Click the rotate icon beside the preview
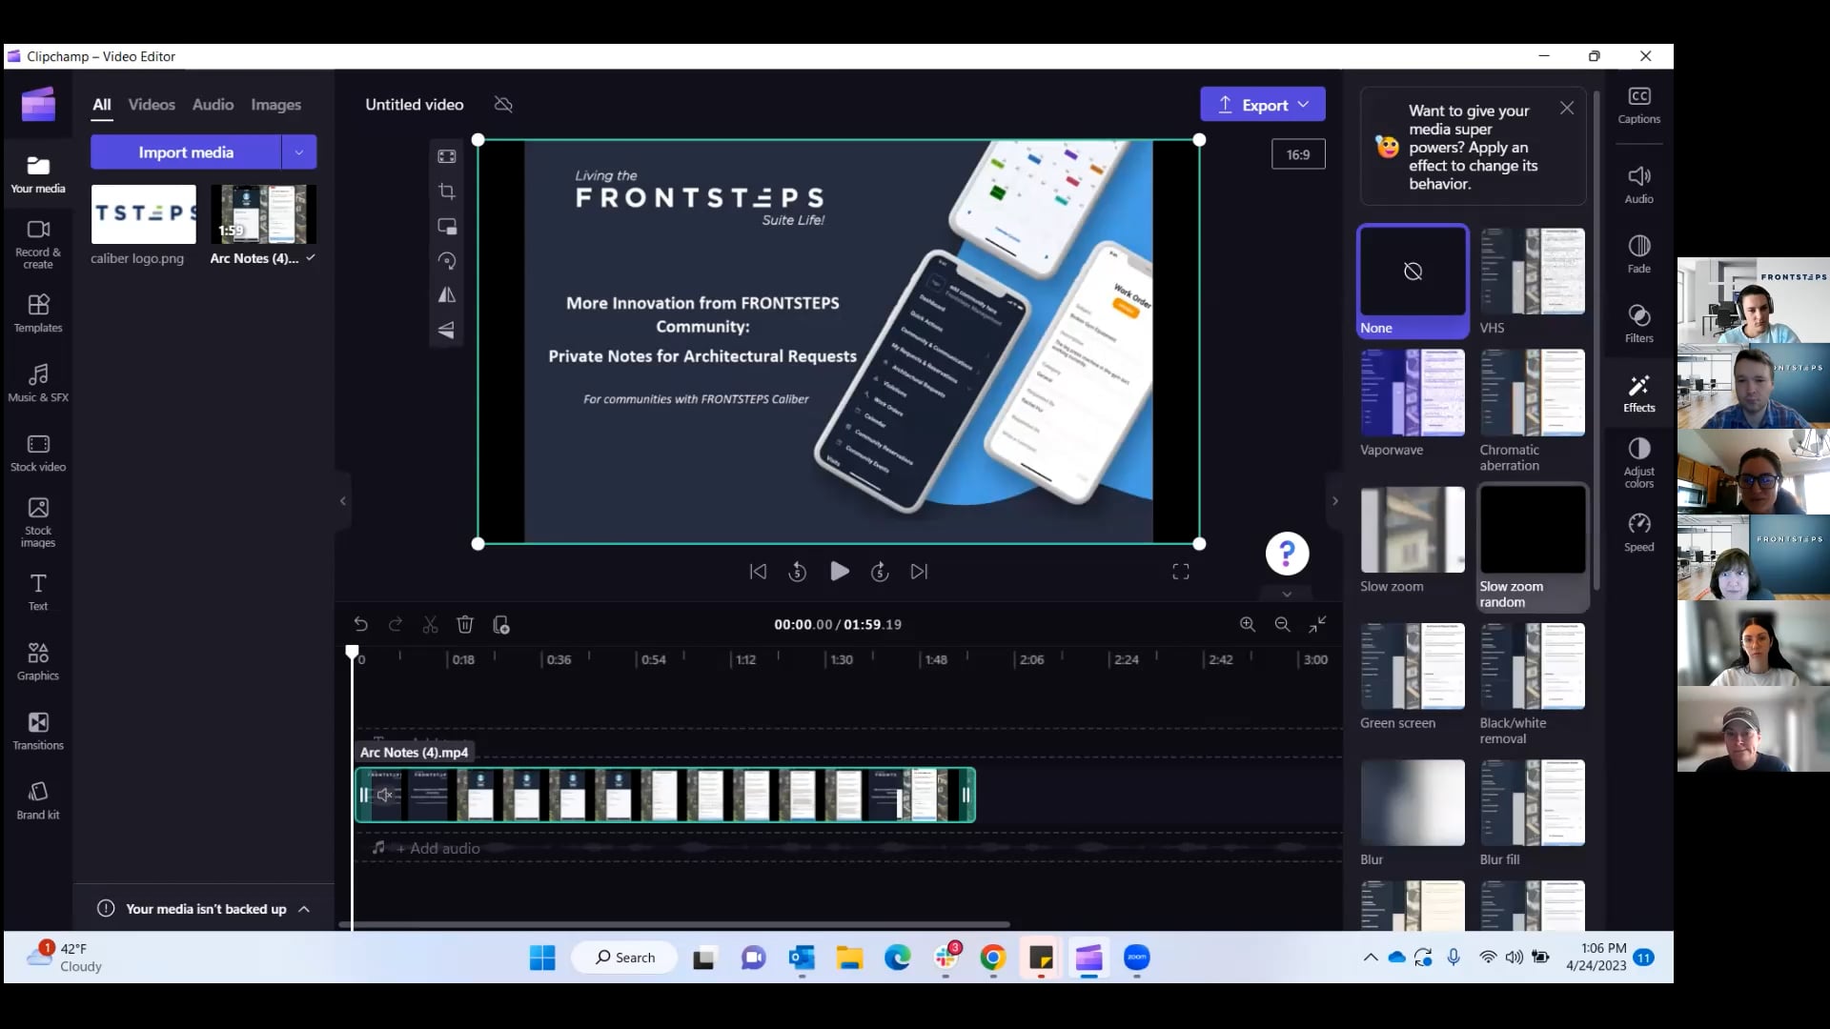Screen dimensions: 1830x1029 click(446, 260)
